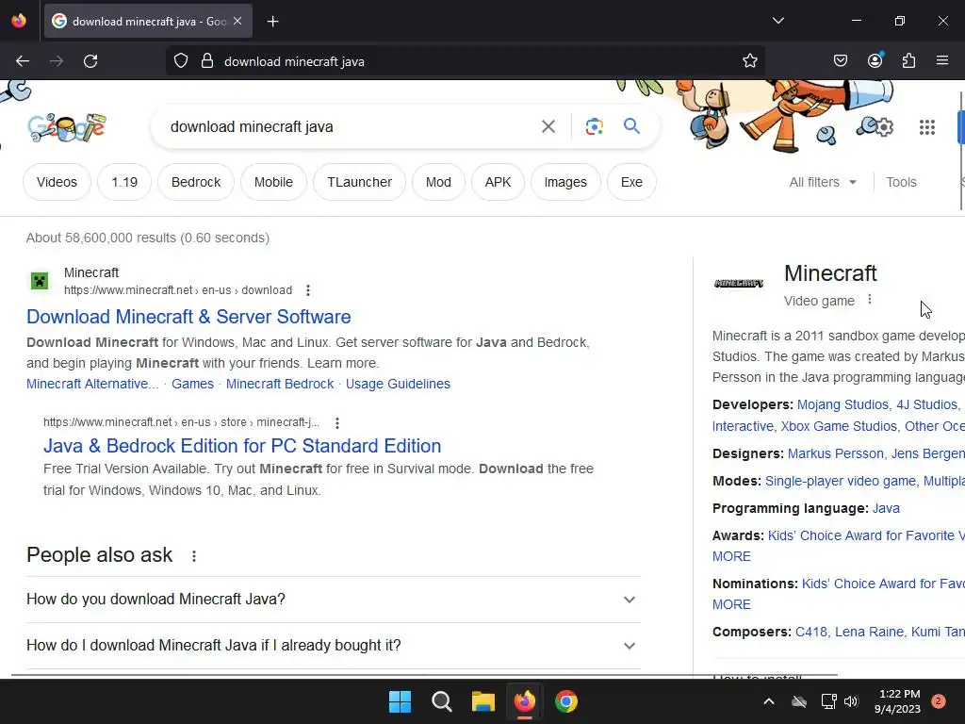
Task: Open the volume control in tray
Action: [x=851, y=701]
